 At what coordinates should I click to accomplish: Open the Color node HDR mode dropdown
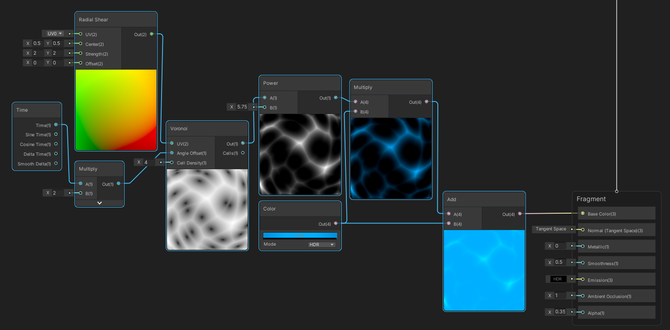[x=322, y=244]
